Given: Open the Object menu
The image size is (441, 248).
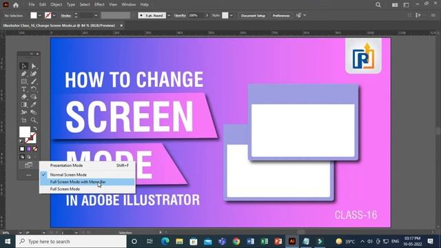Looking at the screenshot, I should tap(57, 5).
